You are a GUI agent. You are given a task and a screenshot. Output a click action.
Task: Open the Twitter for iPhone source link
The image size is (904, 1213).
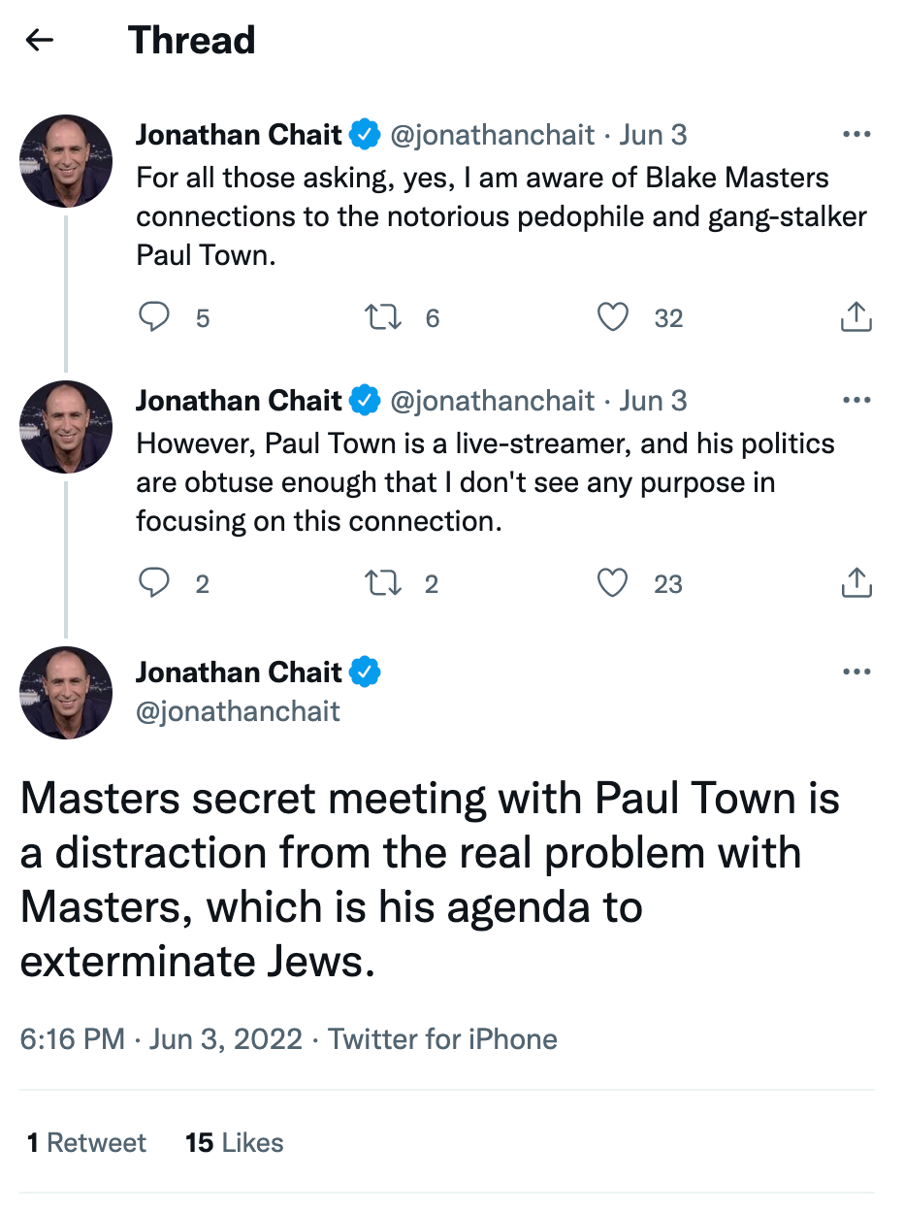(x=442, y=1039)
